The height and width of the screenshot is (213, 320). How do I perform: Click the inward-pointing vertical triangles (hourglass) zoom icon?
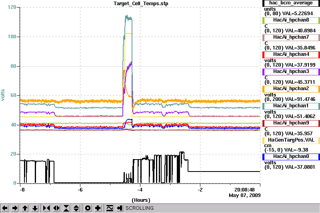coord(66,208)
